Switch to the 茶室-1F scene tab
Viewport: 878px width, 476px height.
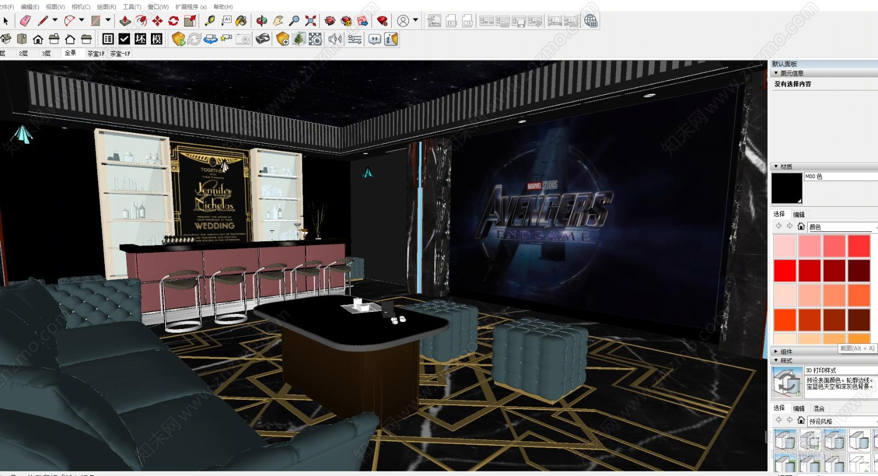pos(120,53)
